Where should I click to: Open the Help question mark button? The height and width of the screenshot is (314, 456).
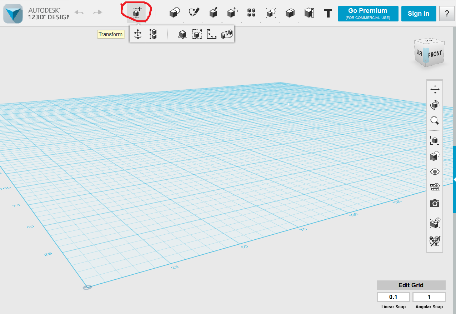[x=447, y=14]
